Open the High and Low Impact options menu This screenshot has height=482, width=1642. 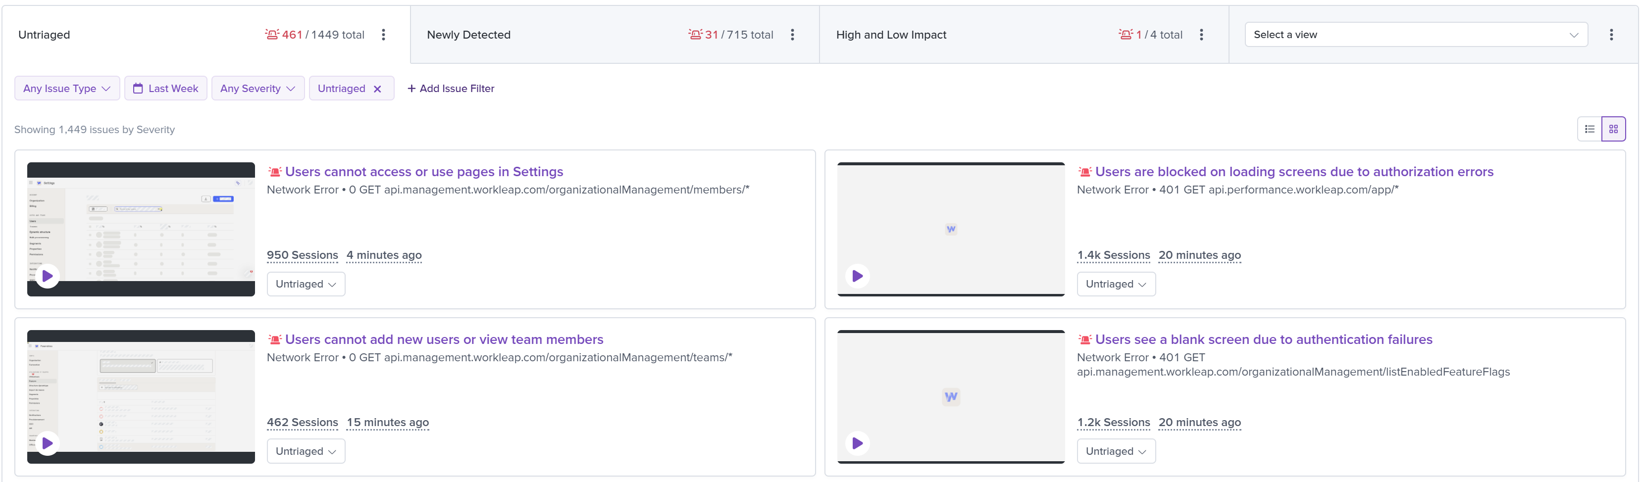(1201, 35)
